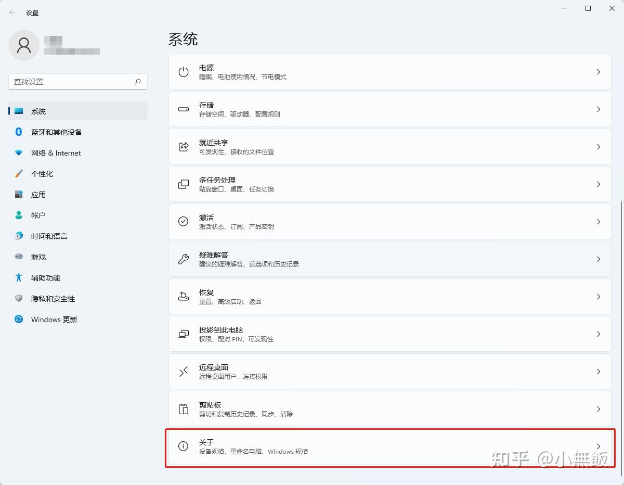Expand the 多任务处理 row via its chevron
The image size is (624, 485).
pyautogui.click(x=598, y=184)
